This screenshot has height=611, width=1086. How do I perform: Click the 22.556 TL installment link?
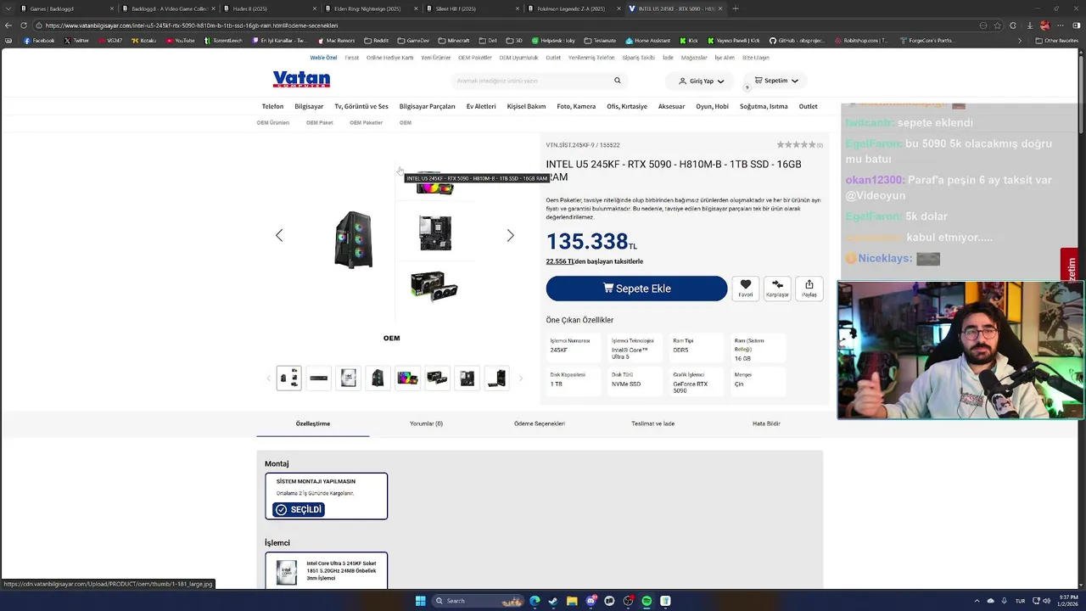[560, 261]
